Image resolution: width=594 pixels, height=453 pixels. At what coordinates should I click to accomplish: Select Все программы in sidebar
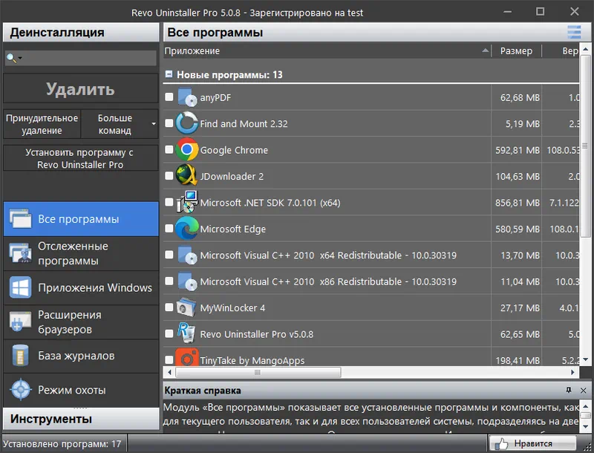click(81, 219)
